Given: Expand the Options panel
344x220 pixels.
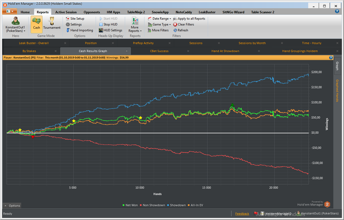Looking at the screenshot, I should [x=12, y=206].
